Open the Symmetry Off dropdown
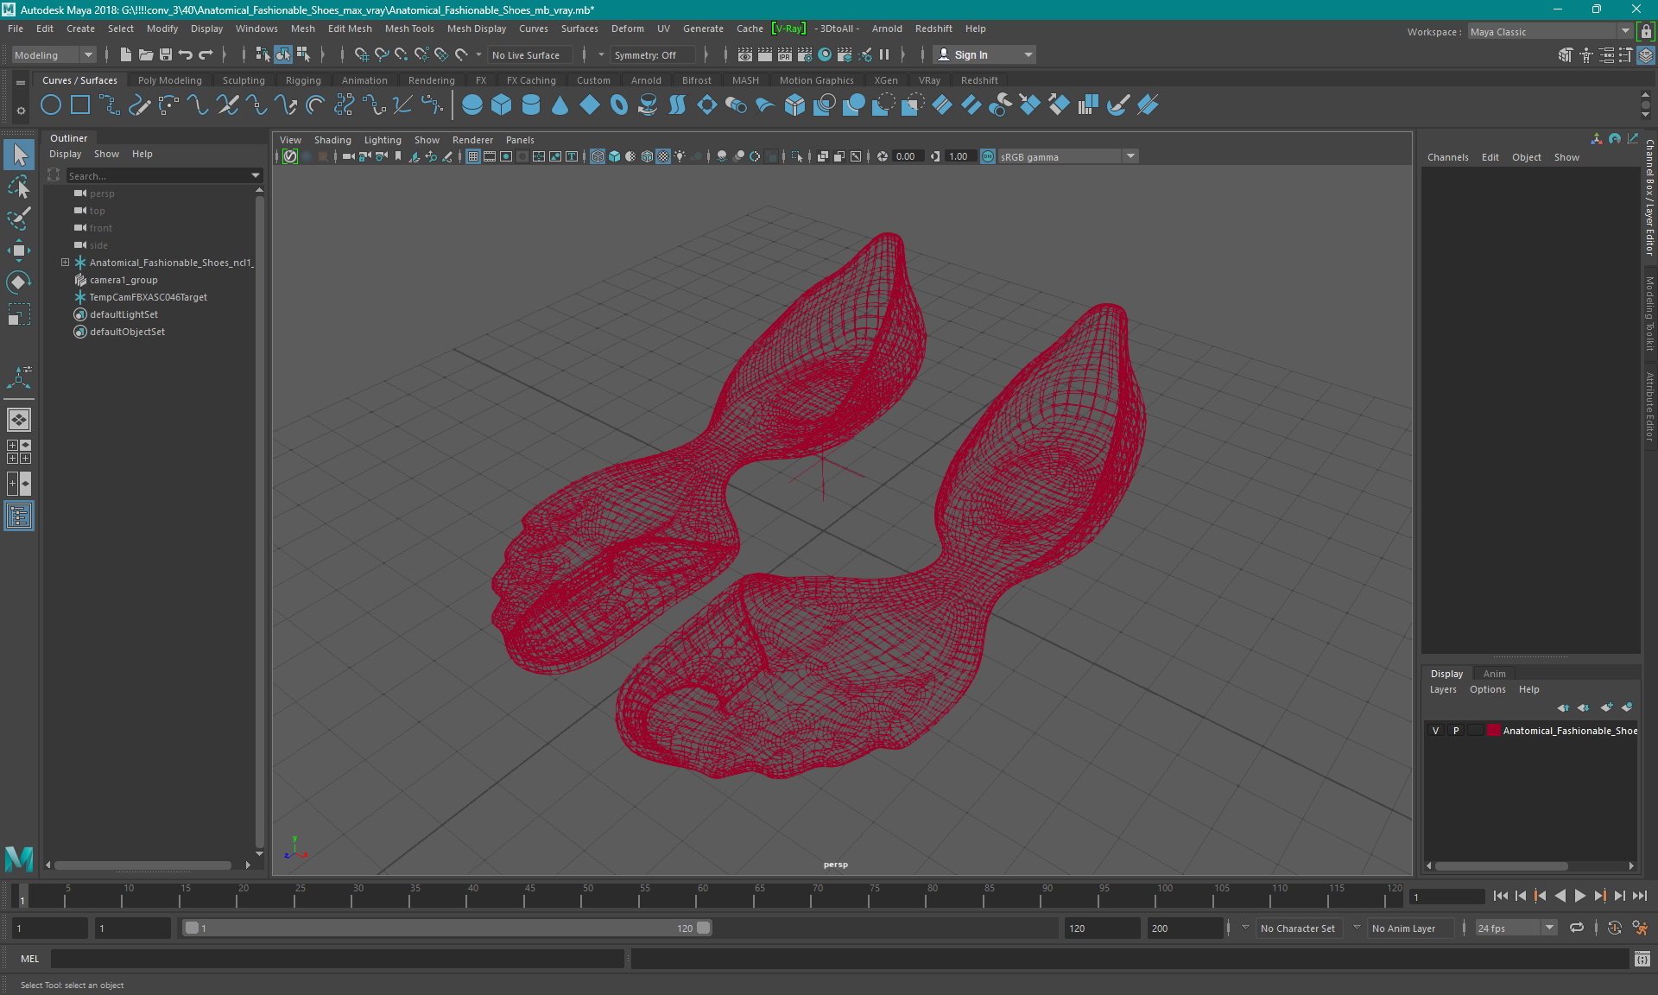 651,54
